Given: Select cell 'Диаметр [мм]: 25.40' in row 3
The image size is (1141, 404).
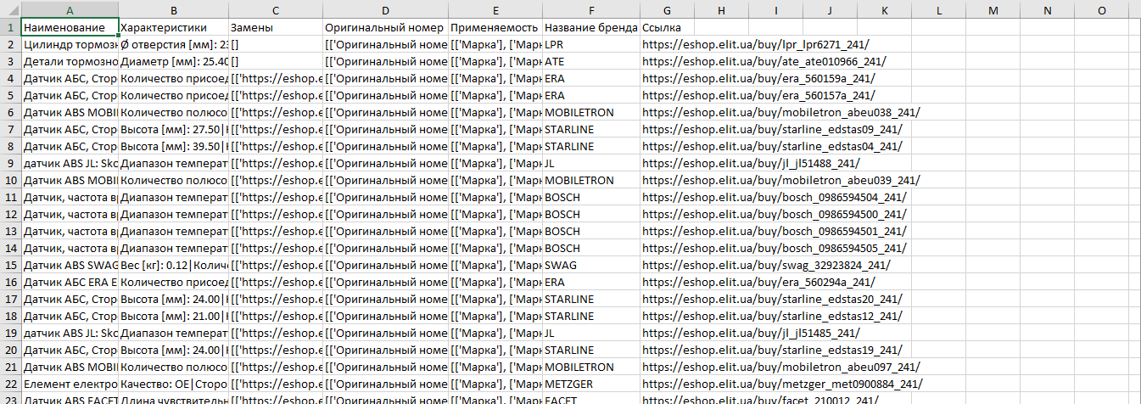Looking at the screenshot, I should click(174, 61).
